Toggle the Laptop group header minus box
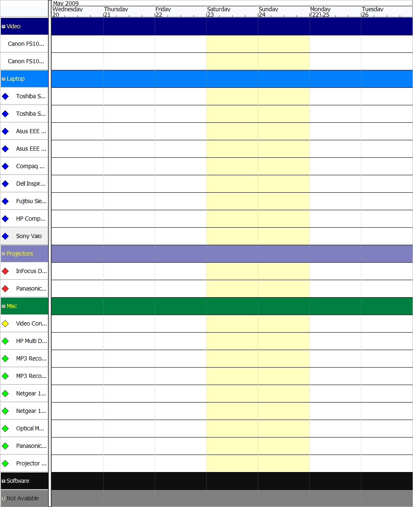 pos(4,79)
